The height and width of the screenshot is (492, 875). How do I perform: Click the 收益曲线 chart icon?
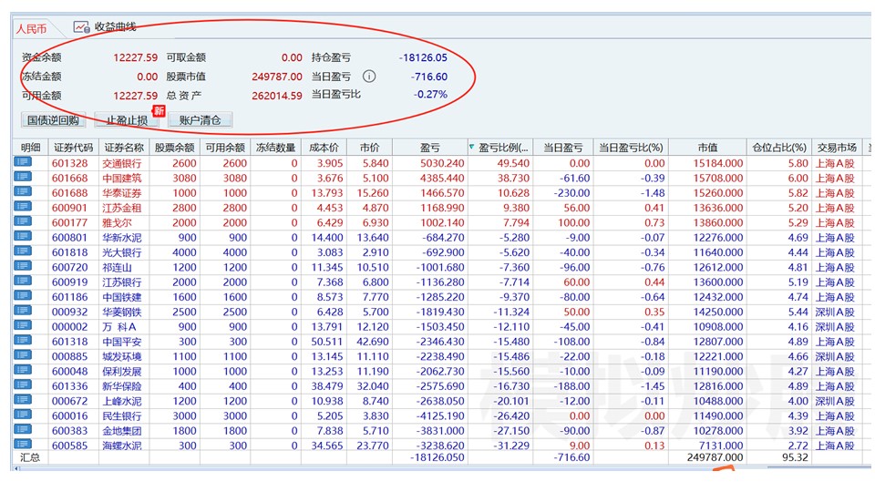point(81,26)
